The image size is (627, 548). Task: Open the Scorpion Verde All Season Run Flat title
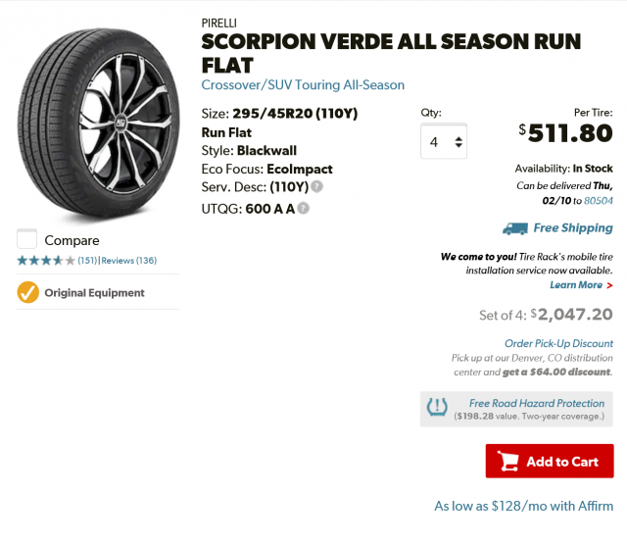coord(391,53)
